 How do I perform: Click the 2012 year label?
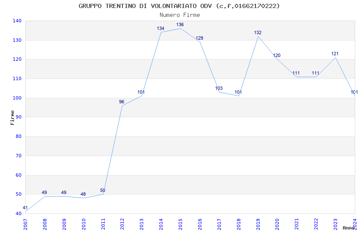coord(122,224)
